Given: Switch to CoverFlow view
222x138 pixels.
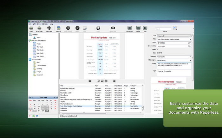Looking at the screenshot, I should click(129, 28).
